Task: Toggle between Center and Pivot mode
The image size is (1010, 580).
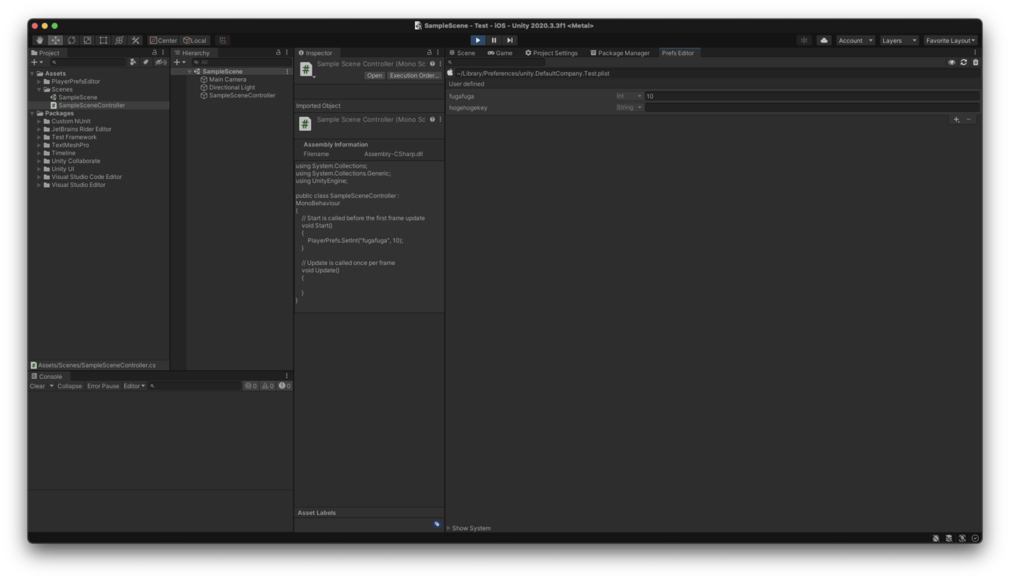Action: coord(163,40)
